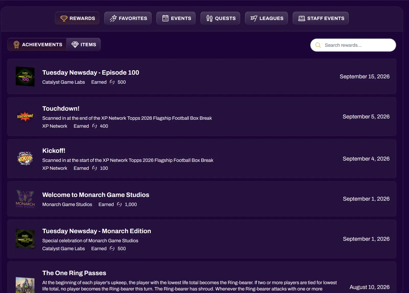409x293 pixels.
Task: Click the XP coin icon beside 1,000
Action: coord(119,204)
